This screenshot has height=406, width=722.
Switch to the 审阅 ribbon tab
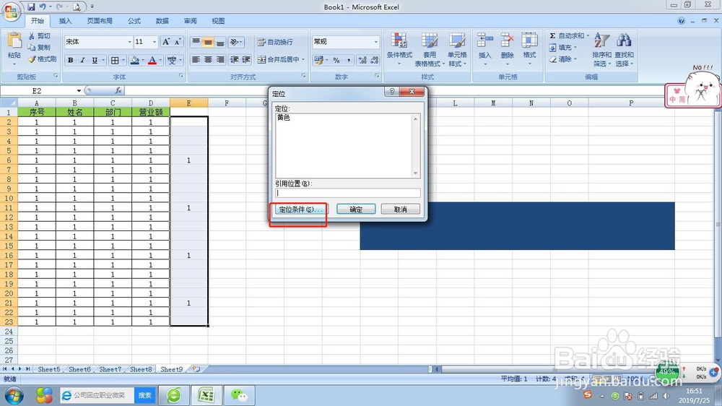click(190, 21)
